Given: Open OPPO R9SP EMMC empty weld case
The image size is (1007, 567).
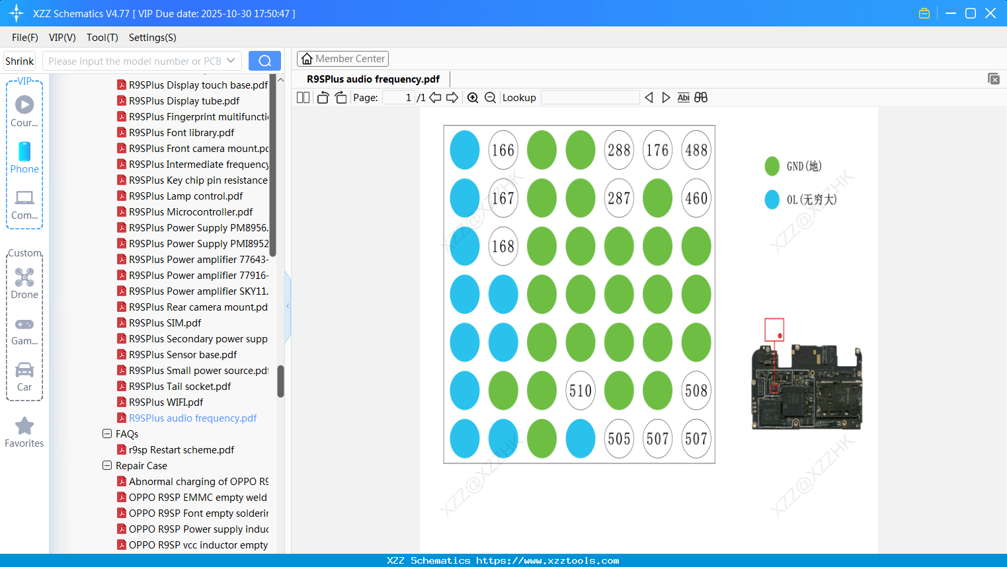Looking at the screenshot, I should (192, 498).
